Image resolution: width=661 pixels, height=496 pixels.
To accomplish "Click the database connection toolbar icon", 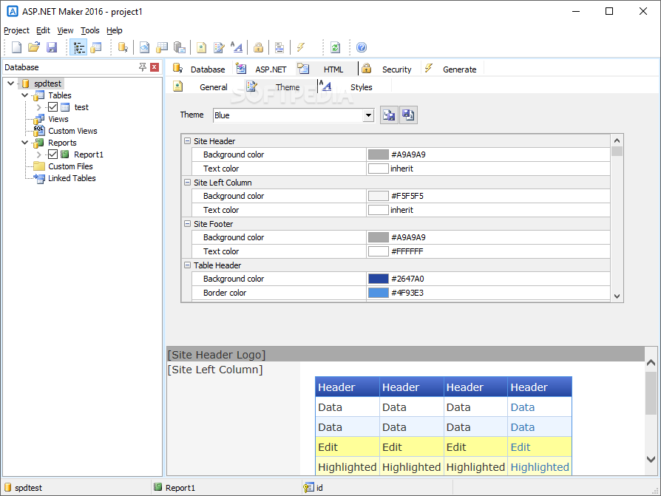I will tap(123, 47).
